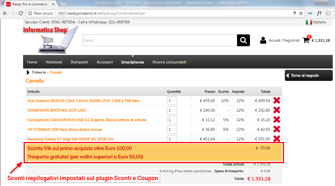Click the browser forward arrow
This screenshot has width=335, height=186.
[13, 13]
